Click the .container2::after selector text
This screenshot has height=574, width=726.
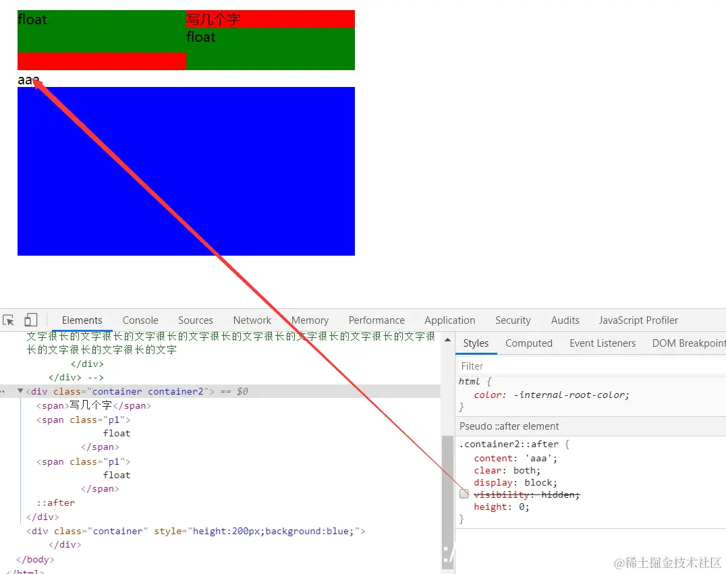coord(508,444)
